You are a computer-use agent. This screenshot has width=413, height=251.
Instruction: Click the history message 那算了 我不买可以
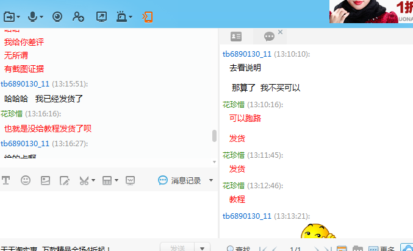266,88
